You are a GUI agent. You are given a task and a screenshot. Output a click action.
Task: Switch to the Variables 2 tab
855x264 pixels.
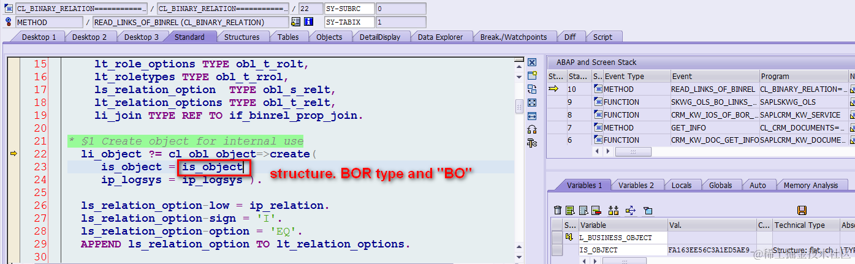(636, 185)
